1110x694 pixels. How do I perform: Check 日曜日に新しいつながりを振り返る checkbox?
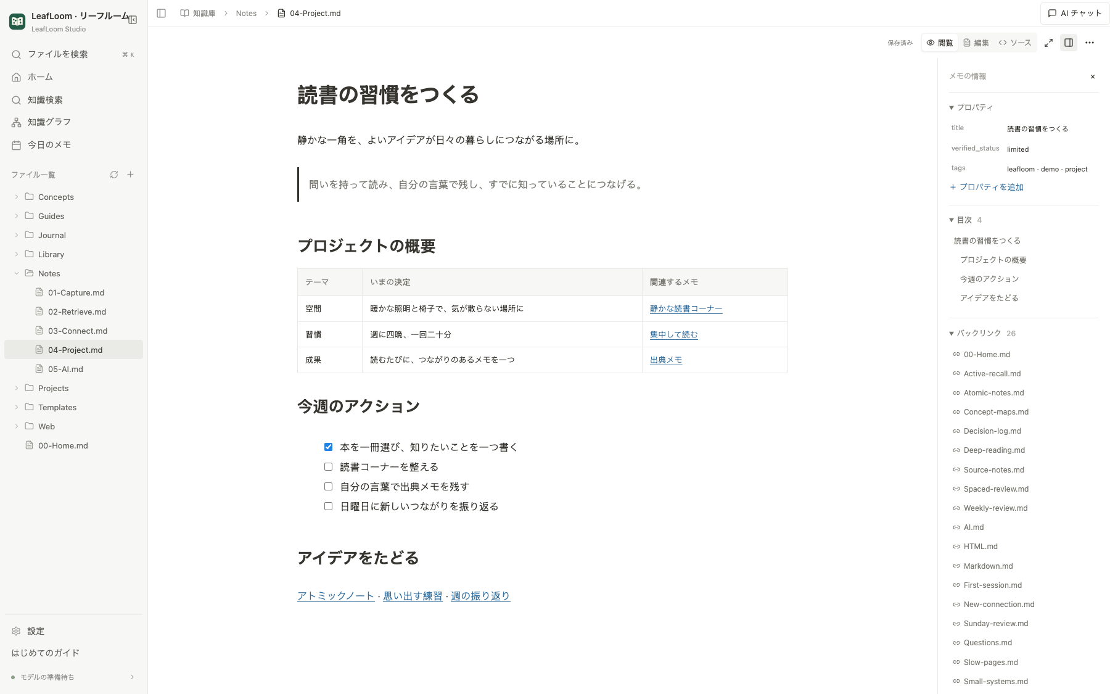coord(328,506)
